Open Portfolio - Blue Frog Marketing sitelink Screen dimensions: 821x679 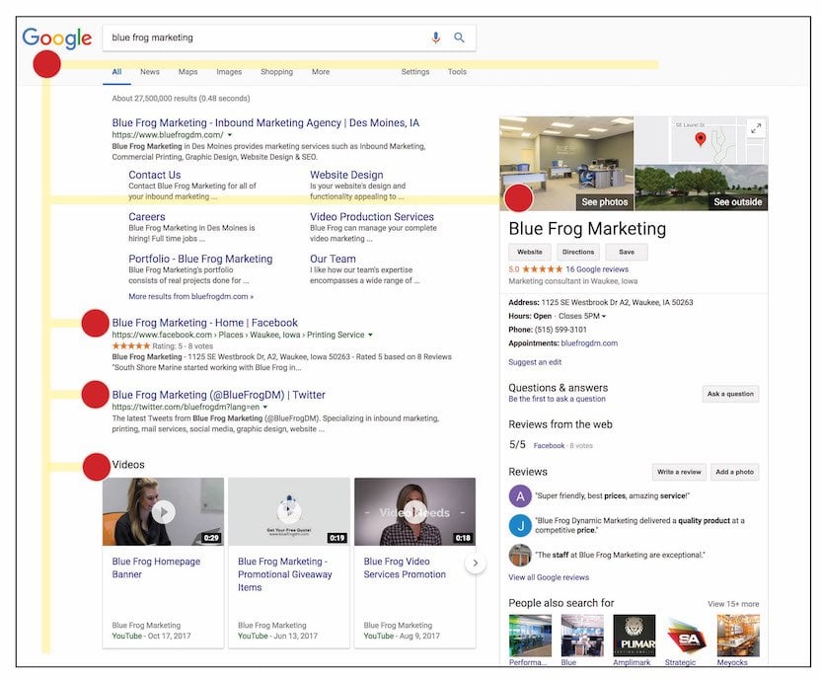(x=200, y=259)
